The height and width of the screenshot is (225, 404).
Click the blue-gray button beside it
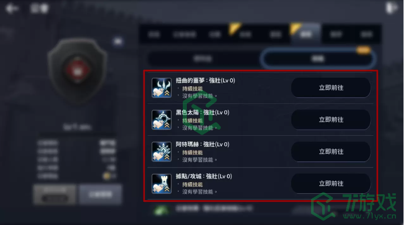(100, 194)
